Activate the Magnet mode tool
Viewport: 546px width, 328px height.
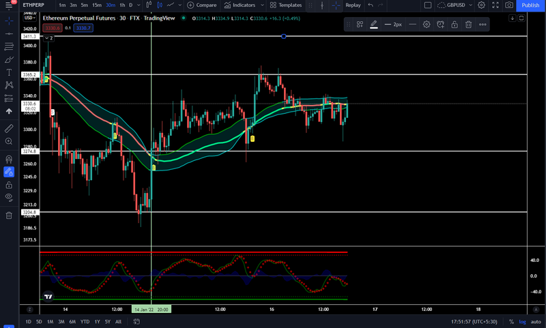click(x=9, y=160)
